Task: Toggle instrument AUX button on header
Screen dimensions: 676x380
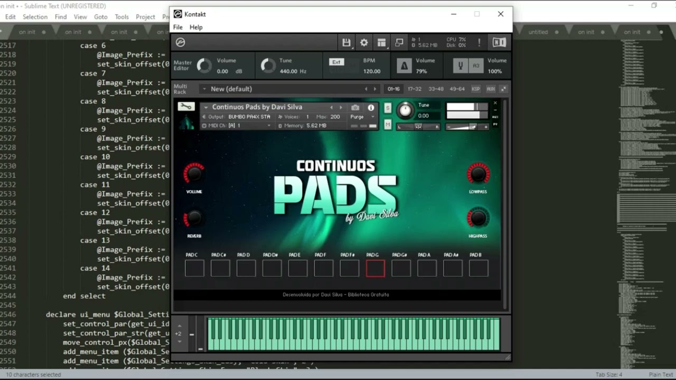Action: point(495,117)
